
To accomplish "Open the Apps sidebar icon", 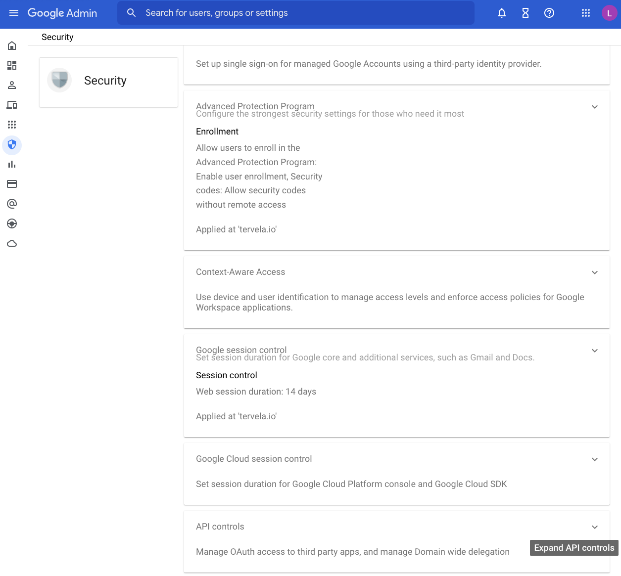I will [x=12, y=125].
